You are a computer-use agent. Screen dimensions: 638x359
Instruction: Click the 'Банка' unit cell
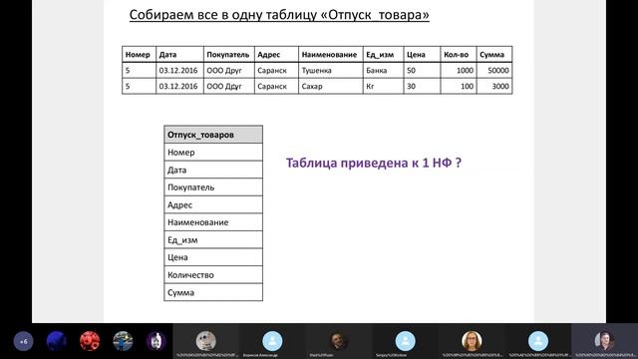coord(383,70)
